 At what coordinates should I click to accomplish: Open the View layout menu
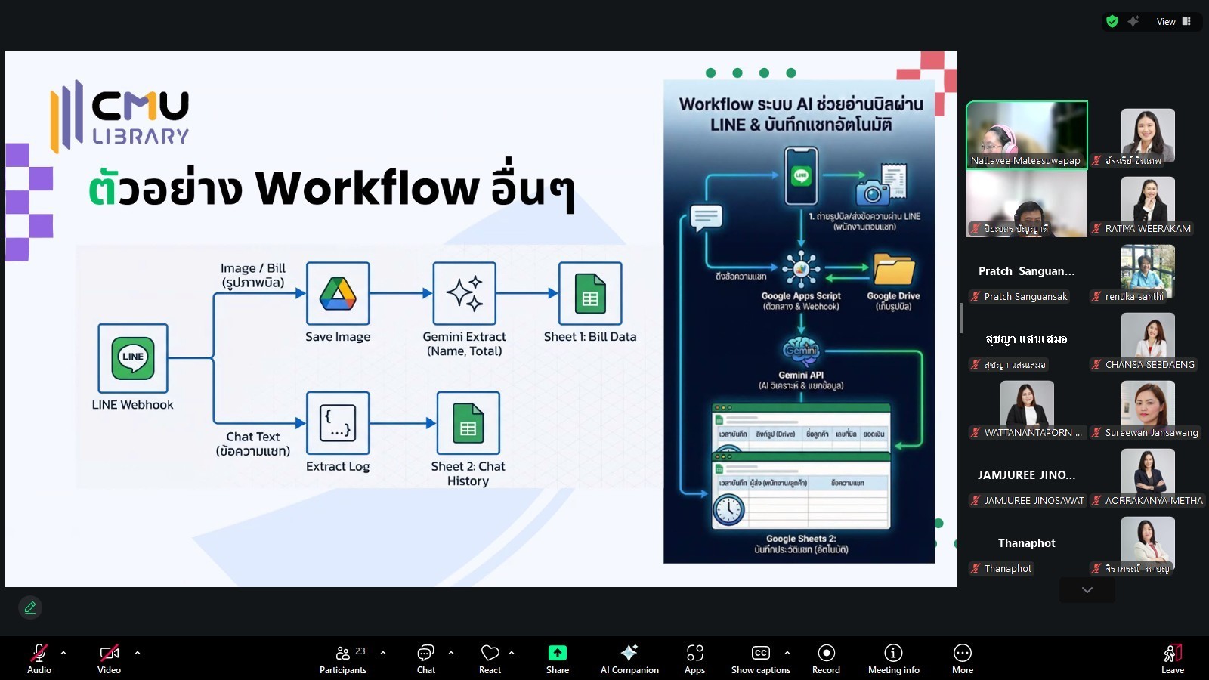tap(1173, 22)
